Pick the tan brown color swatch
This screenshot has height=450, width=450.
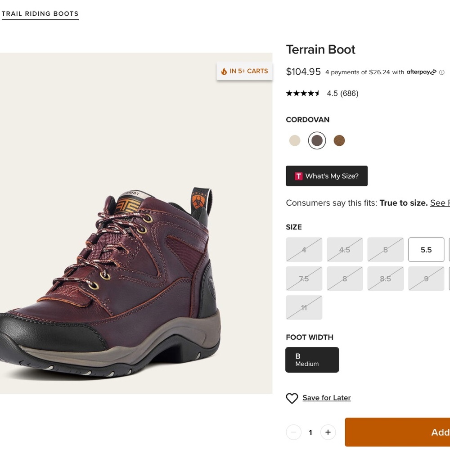[339, 140]
